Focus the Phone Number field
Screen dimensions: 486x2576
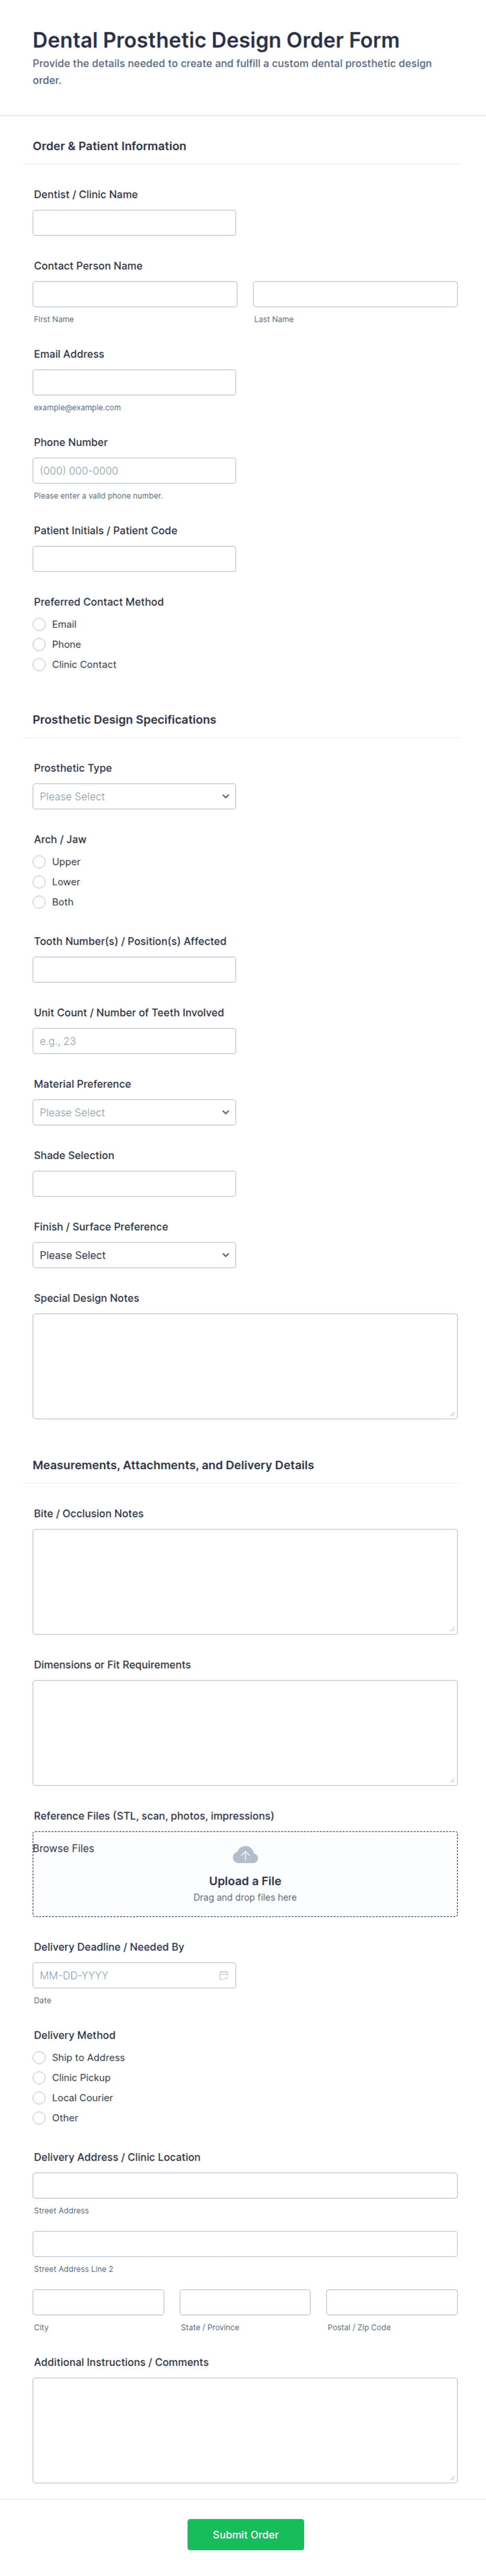(134, 471)
